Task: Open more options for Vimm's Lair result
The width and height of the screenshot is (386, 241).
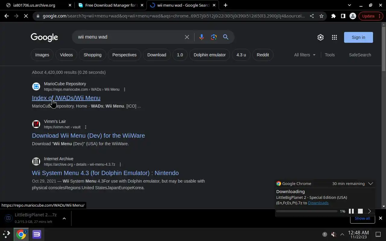Action: pos(86,127)
